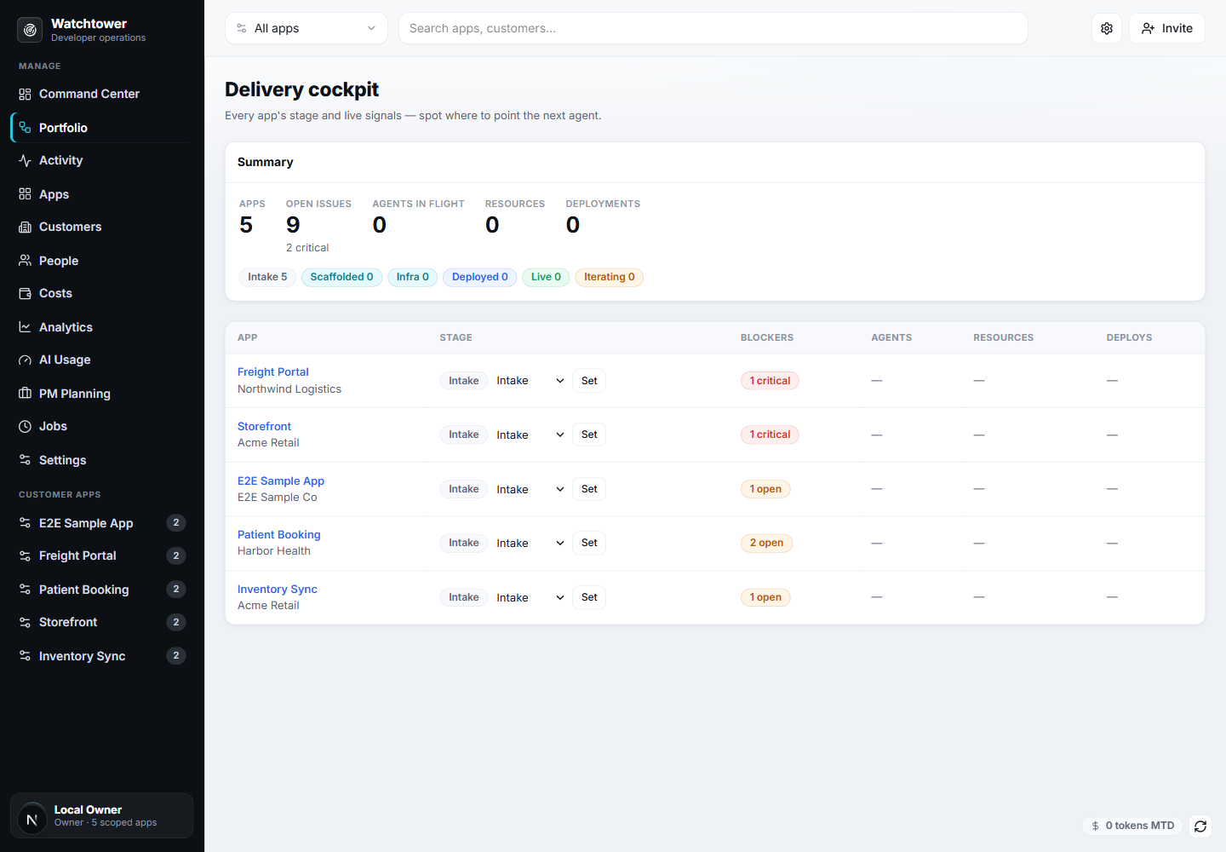Click the Jobs clock icon

tap(25, 426)
